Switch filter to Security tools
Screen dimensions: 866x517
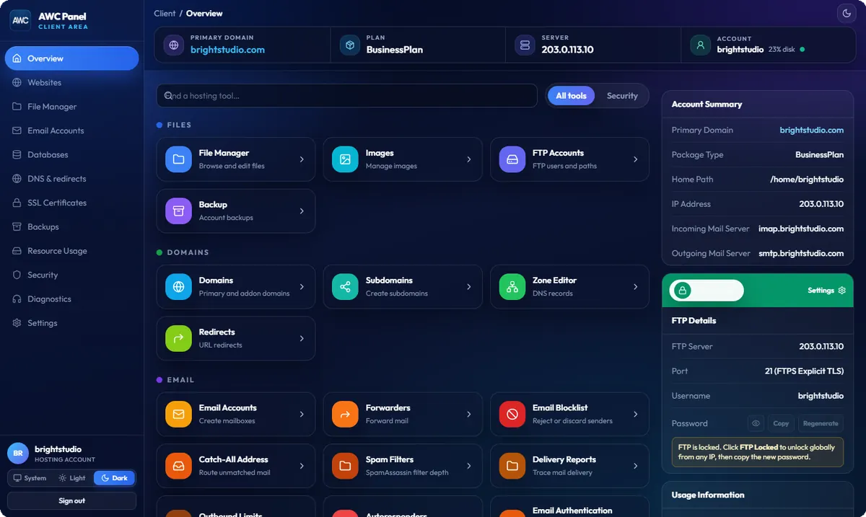(x=622, y=96)
